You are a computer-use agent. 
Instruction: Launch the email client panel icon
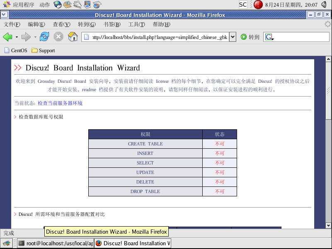[67, 5]
